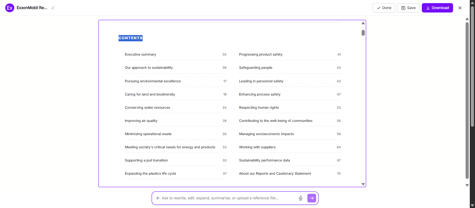
Task: Click 'Expanding the plastics life cycle' entry
Action: (x=151, y=174)
